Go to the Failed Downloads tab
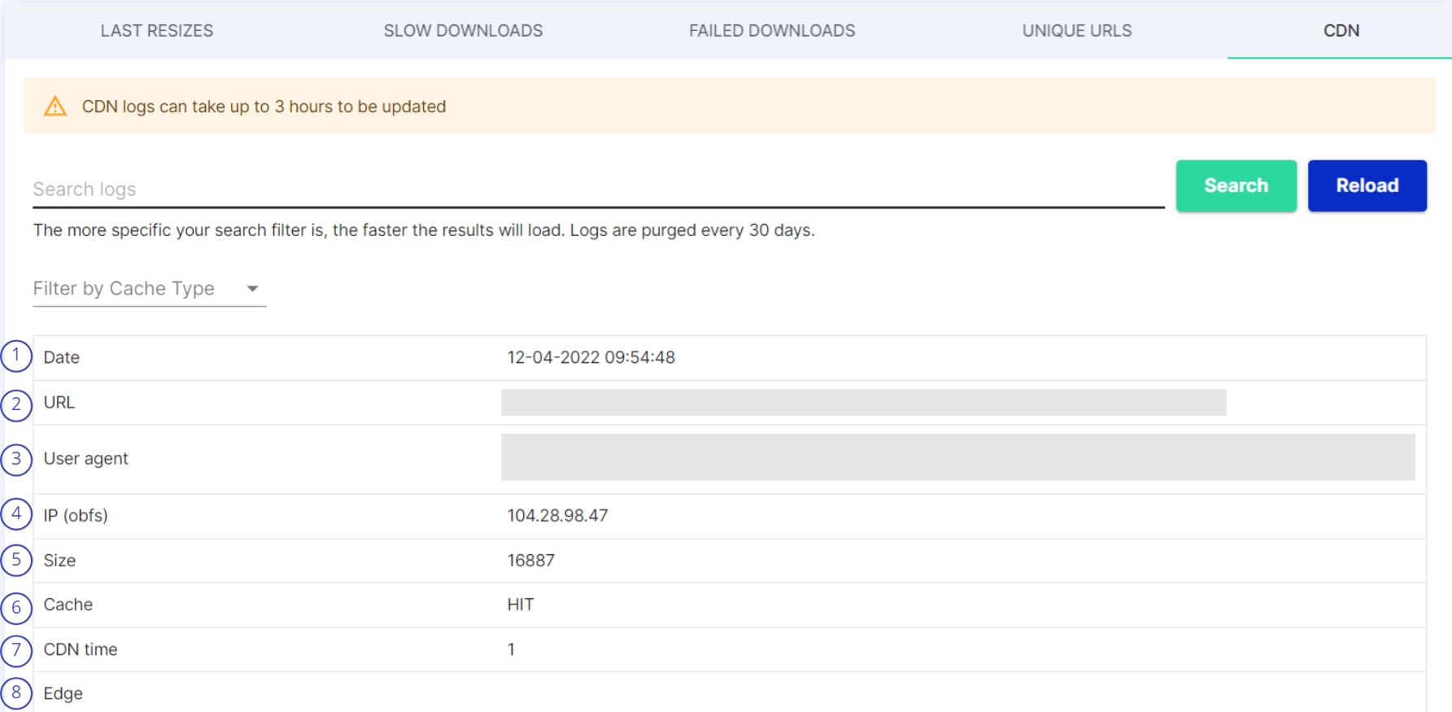This screenshot has height=712, width=1452. coord(772,31)
